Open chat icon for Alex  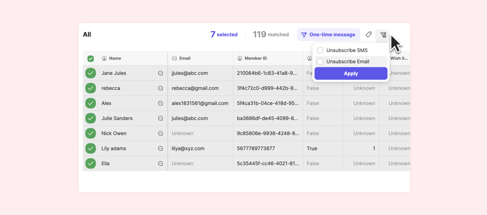pos(160,103)
